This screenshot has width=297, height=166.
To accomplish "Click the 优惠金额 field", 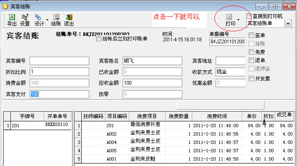I will pos(230,83).
